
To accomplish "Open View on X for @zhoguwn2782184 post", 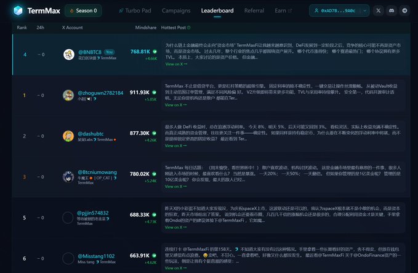I will pos(175,105).
